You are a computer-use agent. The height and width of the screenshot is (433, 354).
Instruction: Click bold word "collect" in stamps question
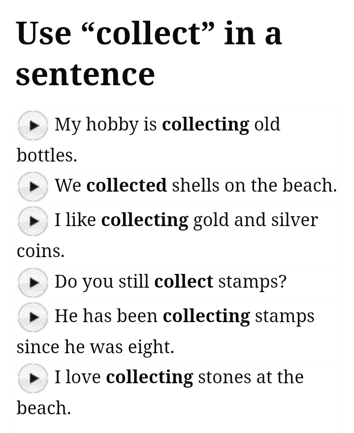point(184,281)
